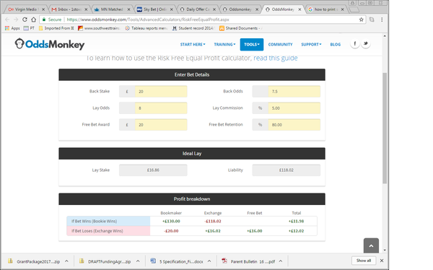Open the new tab button
This screenshot has height=270, width=433.
tap(354, 9)
